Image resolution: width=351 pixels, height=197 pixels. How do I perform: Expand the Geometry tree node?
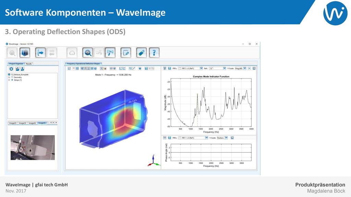pyautogui.click(x=9, y=77)
